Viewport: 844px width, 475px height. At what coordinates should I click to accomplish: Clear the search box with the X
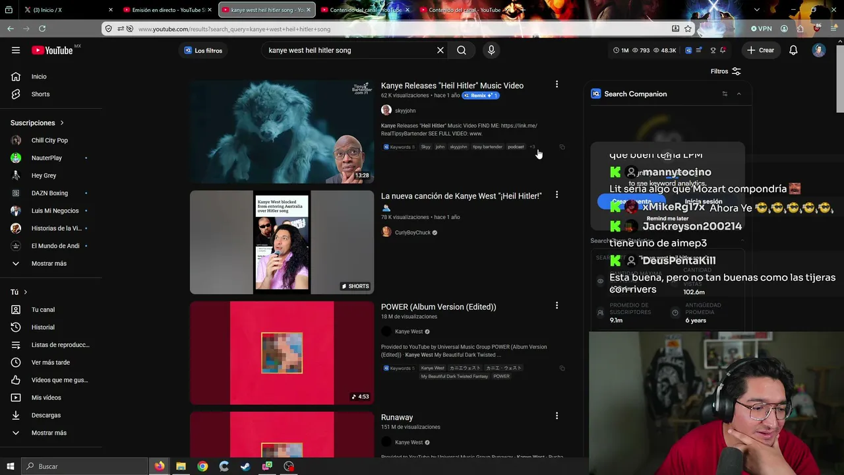point(440,50)
